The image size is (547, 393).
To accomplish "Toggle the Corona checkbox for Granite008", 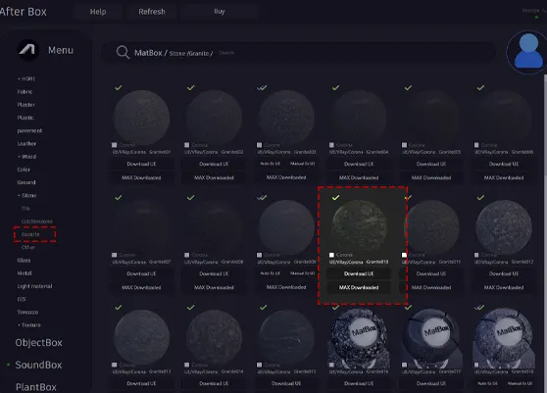I will click(x=186, y=255).
